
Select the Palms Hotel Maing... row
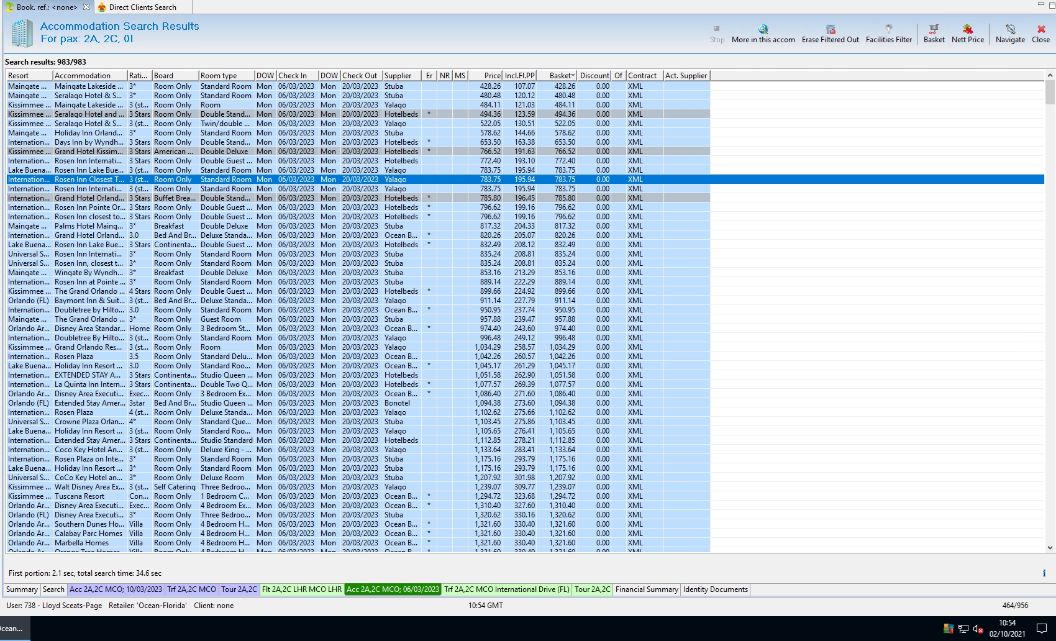click(x=358, y=226)
